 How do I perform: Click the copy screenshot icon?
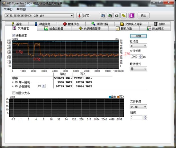click(110, 15)
